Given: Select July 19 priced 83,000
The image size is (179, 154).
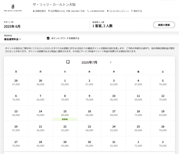Looking at the screenshot, I should (163, 113).
